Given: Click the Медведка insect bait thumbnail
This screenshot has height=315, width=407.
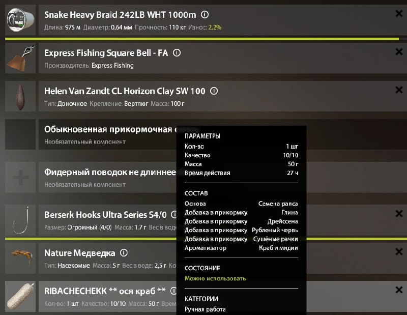Looking at the screenshot, I should click(20, 257).
